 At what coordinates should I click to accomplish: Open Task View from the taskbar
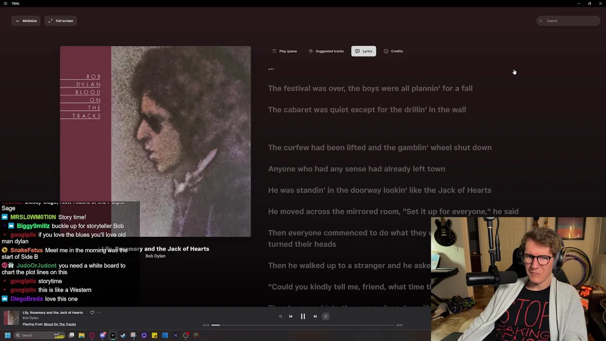[x=71, y=335]
